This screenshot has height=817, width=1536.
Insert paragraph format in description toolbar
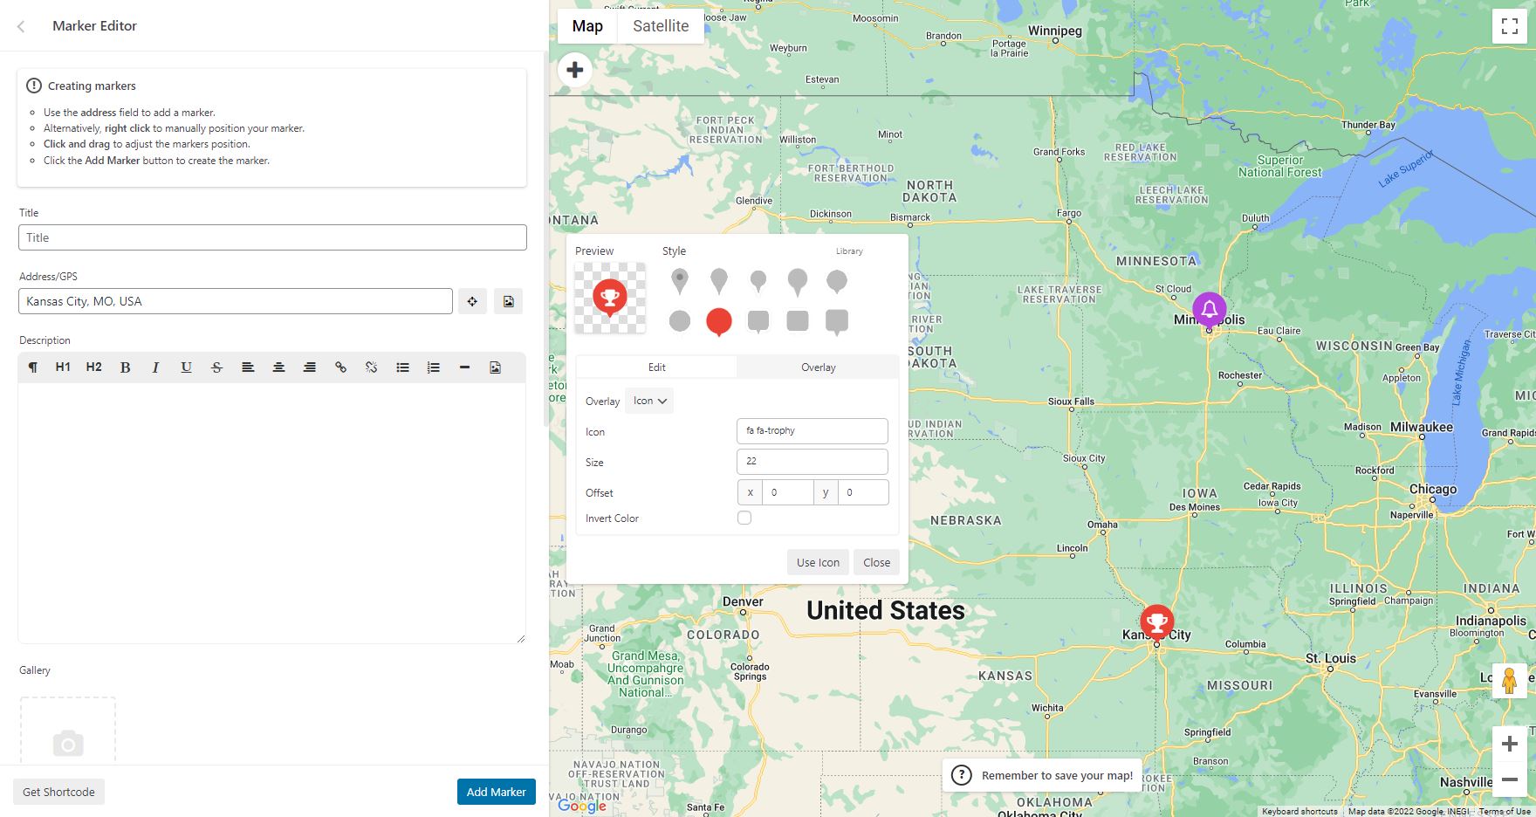point(32,367)
